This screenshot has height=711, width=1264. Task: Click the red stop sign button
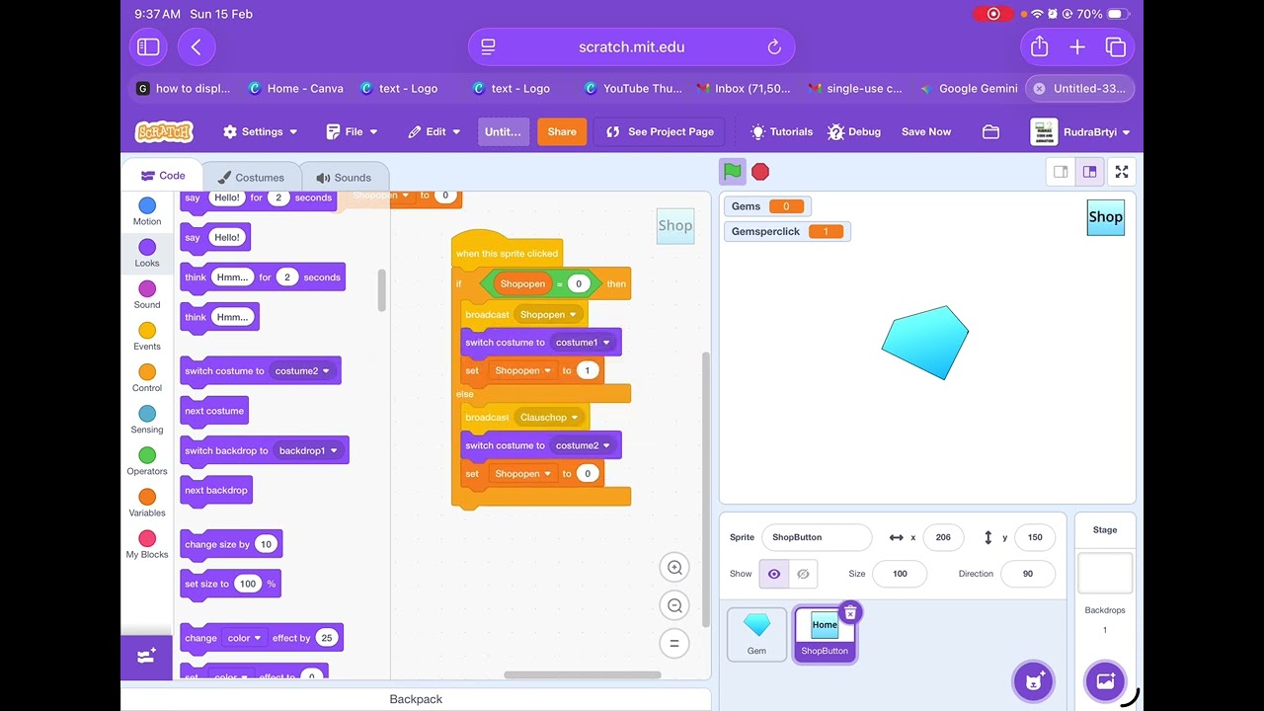pyautogui.click(x=759, y=172)
